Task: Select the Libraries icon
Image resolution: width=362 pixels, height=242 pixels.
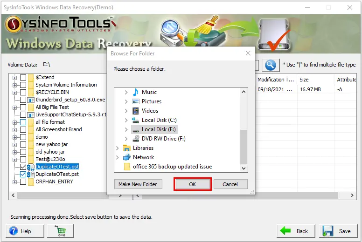Action: point(127,148)
